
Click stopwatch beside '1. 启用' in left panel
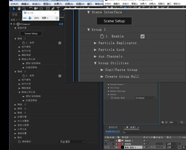click(x=24, y=43)
